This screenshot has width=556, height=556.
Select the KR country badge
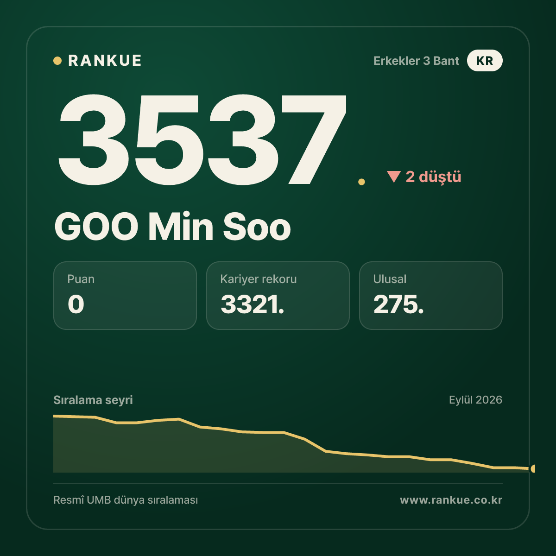pyautogui.click(x=485, y=61)
